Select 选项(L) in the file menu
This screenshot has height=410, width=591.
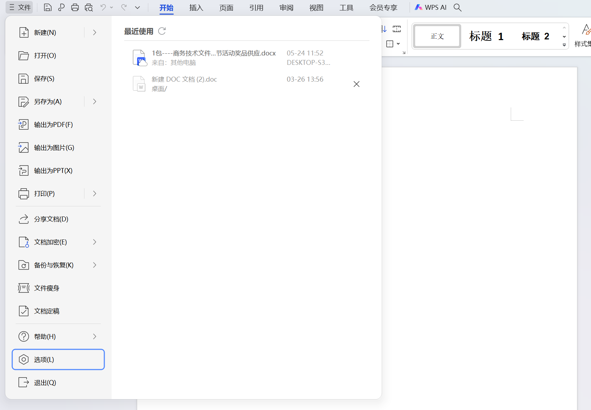(x=58, y=359)
